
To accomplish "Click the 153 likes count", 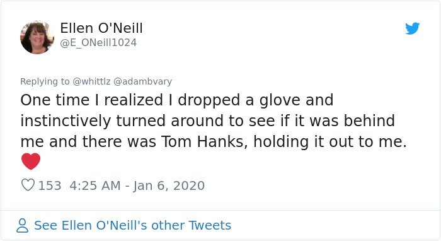I will tap(50, 185).
